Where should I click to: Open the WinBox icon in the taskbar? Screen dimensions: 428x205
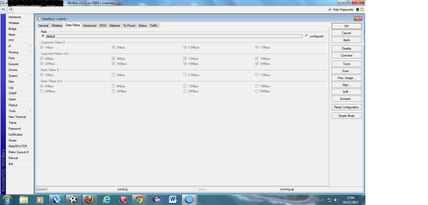tap(189, 200)
